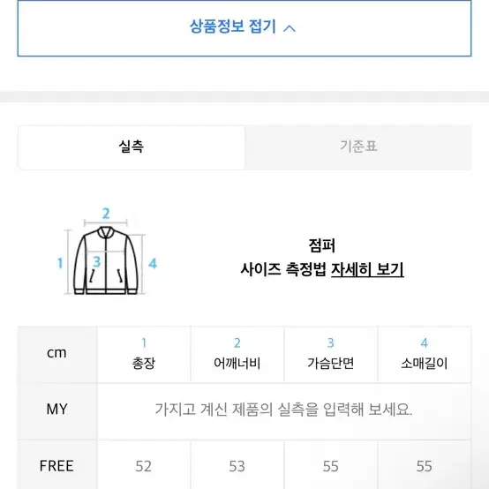Click the FREE 어깨너비 value 53
The width and height of the screenshot is (489, 489).
coord(237,466)
